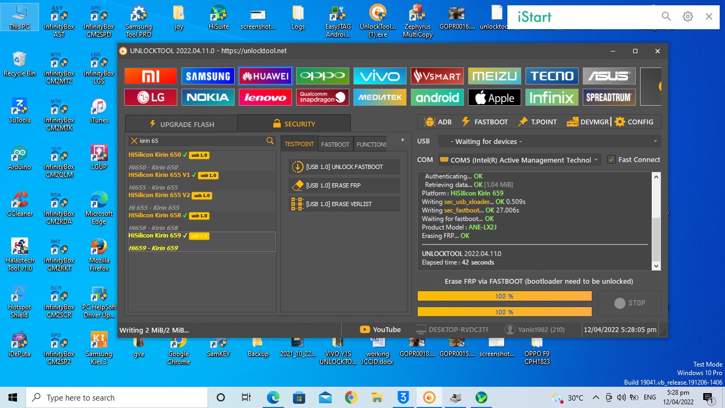This screenshot has height=408, width=725.
Task: Open the FASTBOOT lightning tool
Action: 485,122
